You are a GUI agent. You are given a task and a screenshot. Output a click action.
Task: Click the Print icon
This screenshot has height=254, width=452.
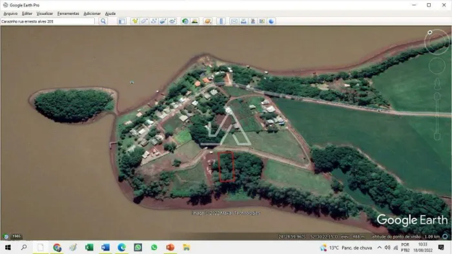pyautogui.click(x=243, y=21)
